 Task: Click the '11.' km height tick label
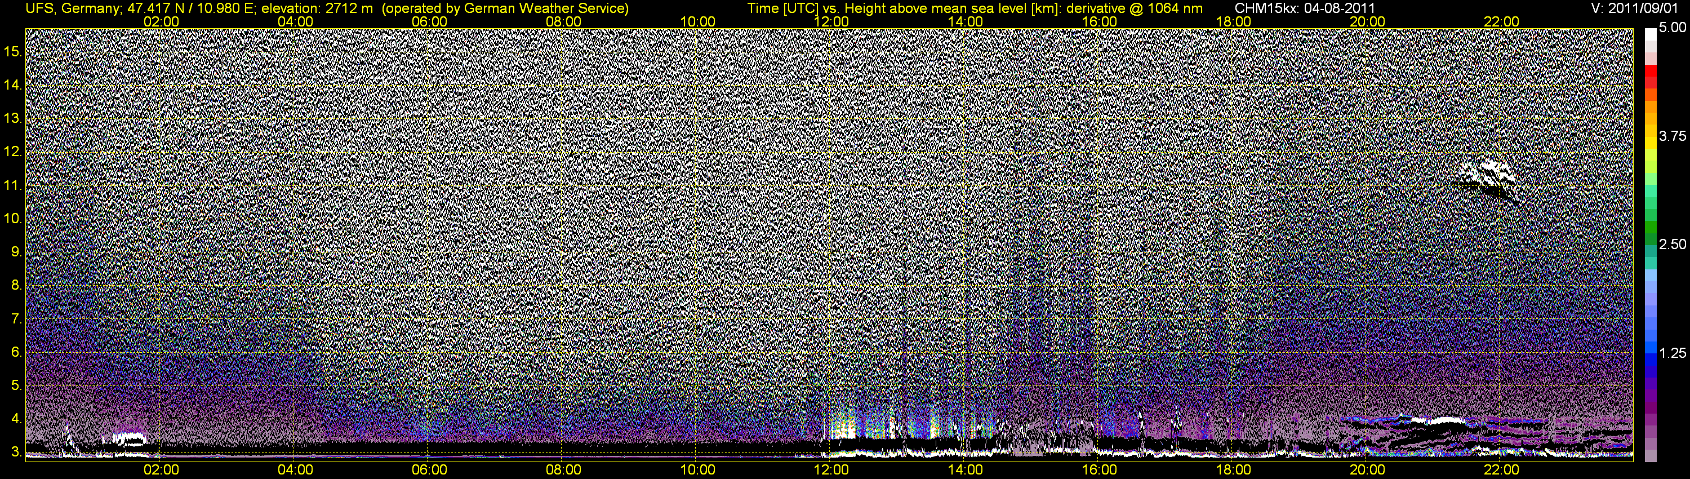pyautogui.click(x=13, y=185)
